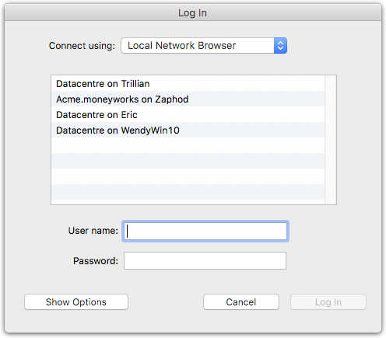The image size is (386, 338).
Task: Click the User name text field
Action: click(x=205, y=231)
